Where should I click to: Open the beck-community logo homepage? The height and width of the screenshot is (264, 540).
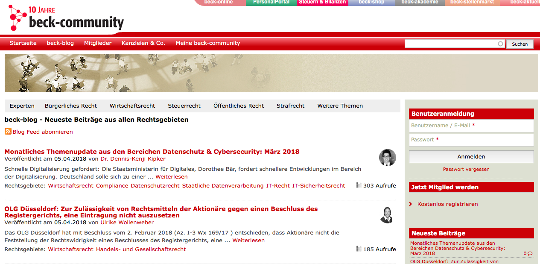[x=66, y=18]
